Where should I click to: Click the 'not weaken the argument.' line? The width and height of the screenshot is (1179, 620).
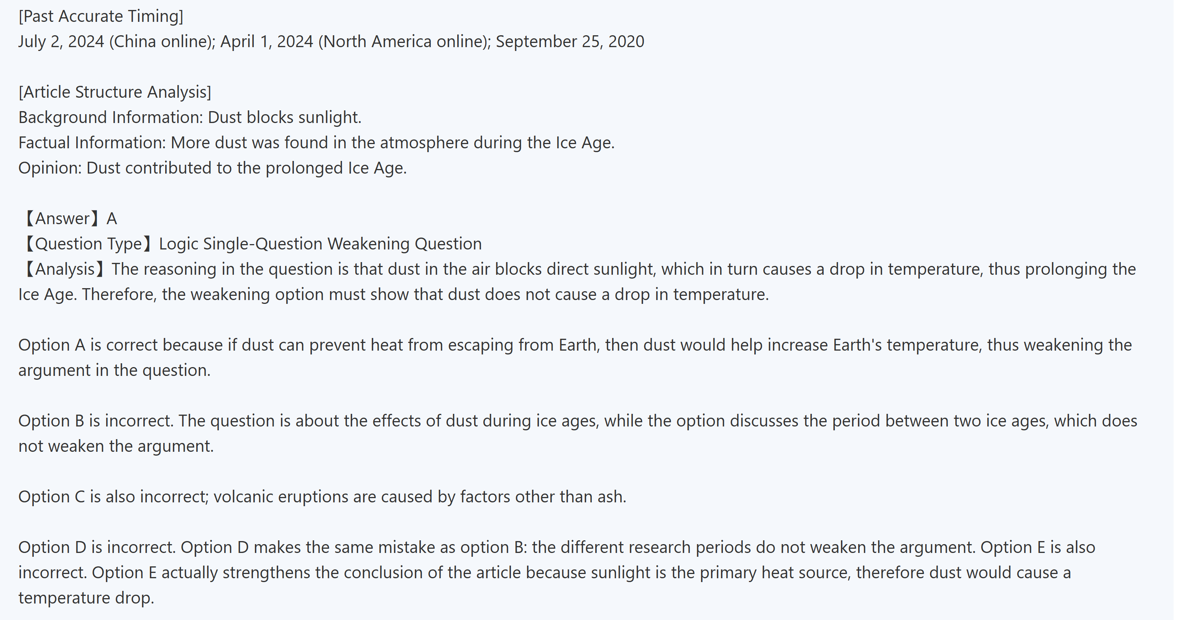click(116, 446)
